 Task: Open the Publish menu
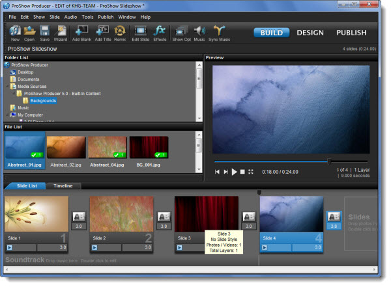pos(106,16)
